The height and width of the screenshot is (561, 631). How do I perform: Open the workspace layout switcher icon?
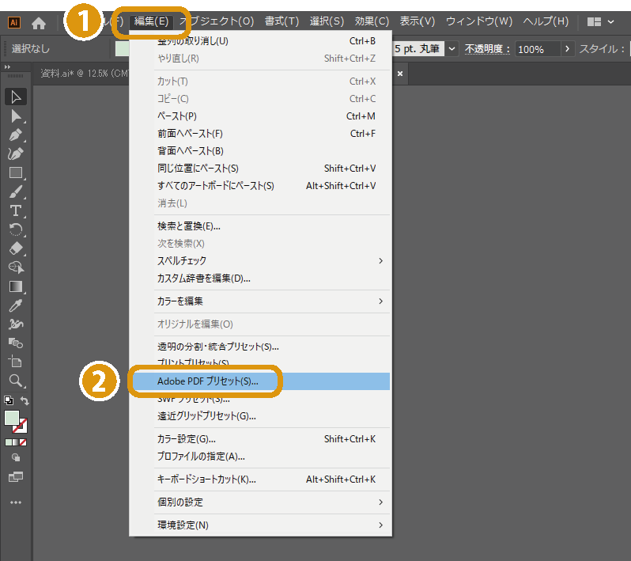tap(594, 21)
